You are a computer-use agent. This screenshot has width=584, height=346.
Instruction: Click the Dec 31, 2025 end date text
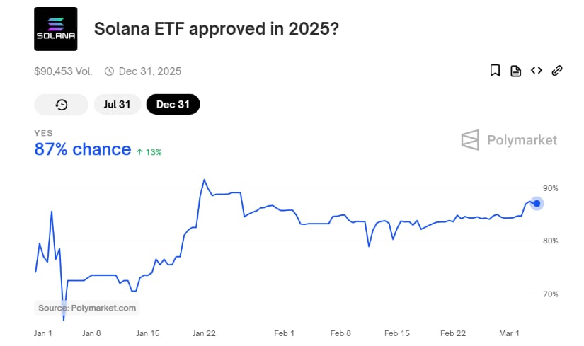[x=150, y=71]
